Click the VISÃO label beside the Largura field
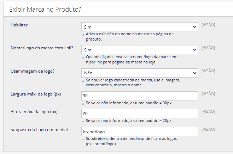 click(x=208, y=94)
